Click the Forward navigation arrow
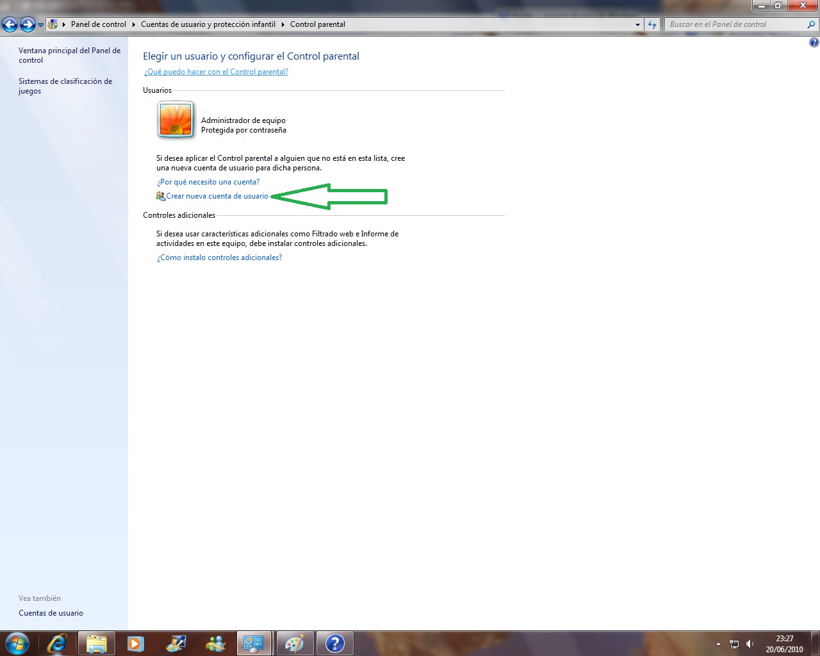Viewport: 820px width, 656px height. [x=28, y=24]
